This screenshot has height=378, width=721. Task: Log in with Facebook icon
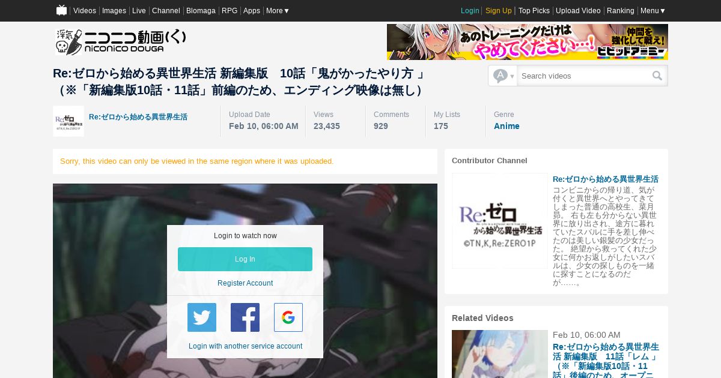pos(245,317)
